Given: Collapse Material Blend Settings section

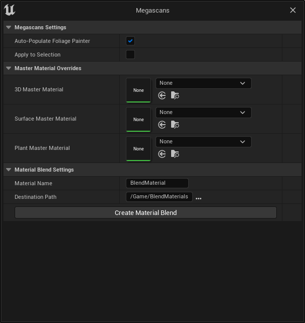Looking at the screenshot, I should 9,170.
